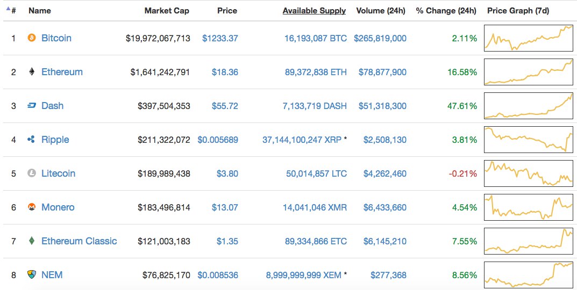Click Ethereum price $18.36
The height and width of the screenshot is (290, 577).
click(x=225, y=72)
